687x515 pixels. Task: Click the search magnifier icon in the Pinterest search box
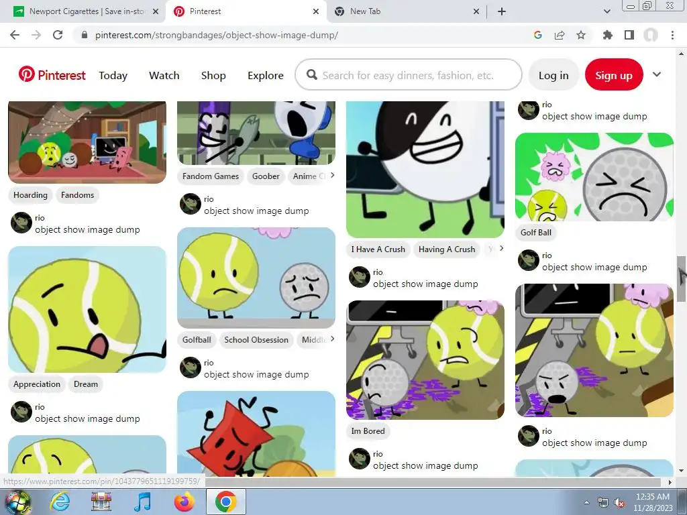pos(312,75)
